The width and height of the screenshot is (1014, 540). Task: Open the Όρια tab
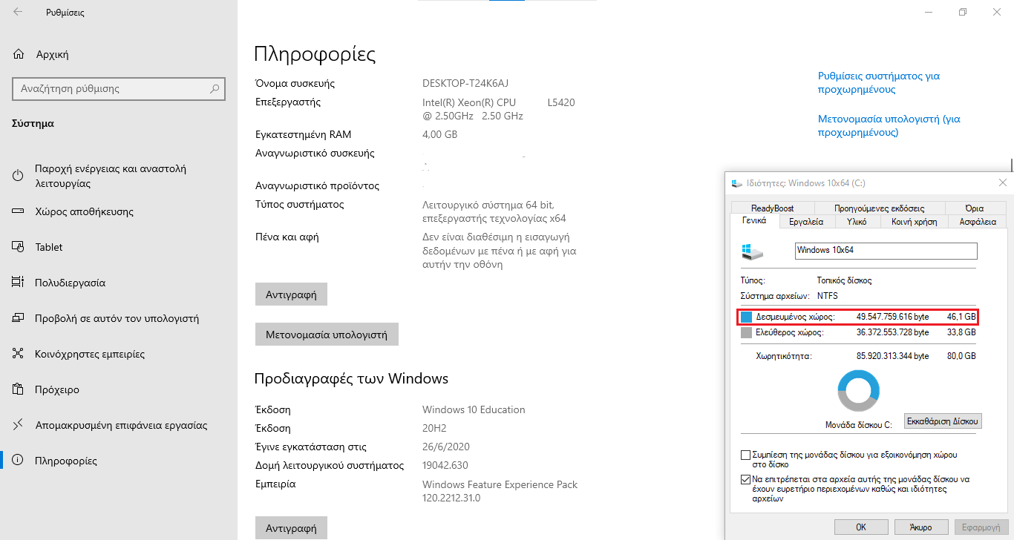coord(975,208)
